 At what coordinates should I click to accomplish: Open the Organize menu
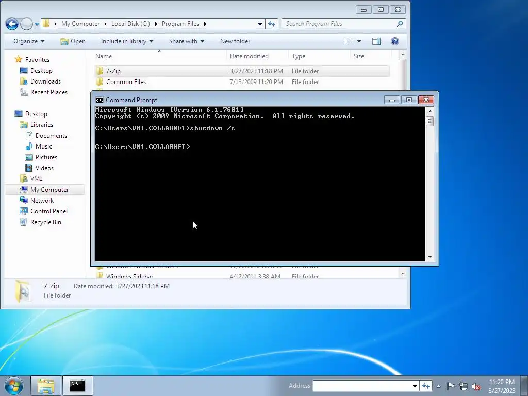point(29,41)
